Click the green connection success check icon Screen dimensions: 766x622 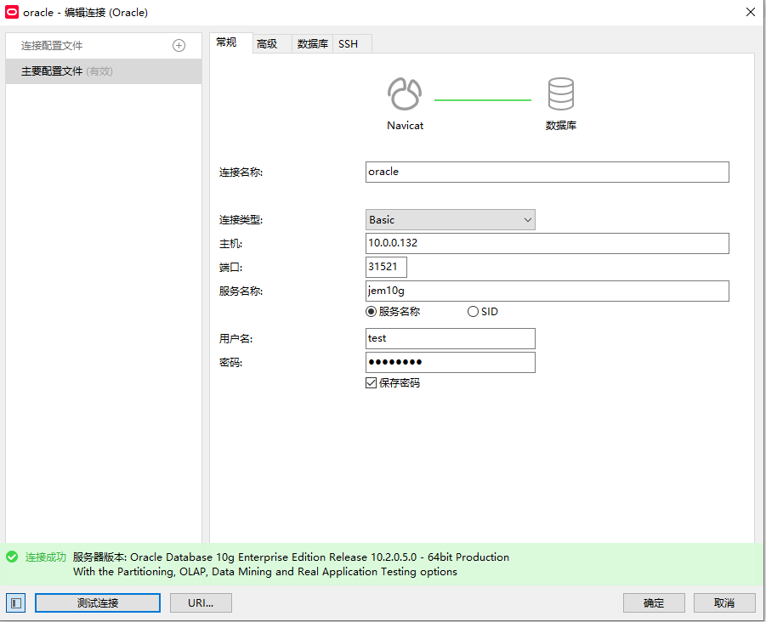(x=12, y=557)
